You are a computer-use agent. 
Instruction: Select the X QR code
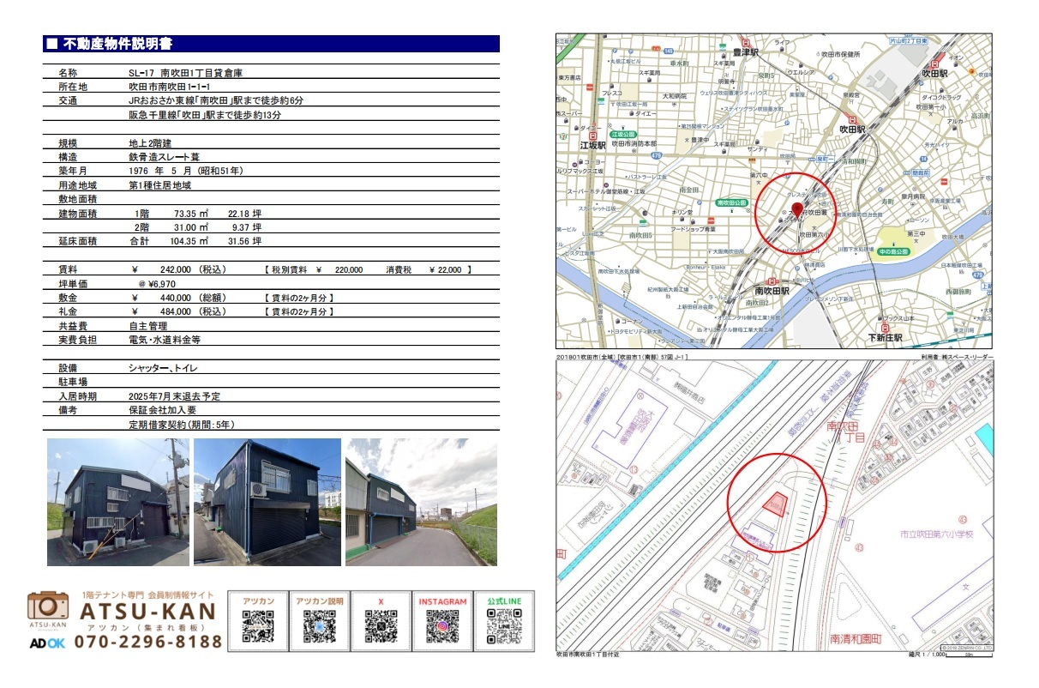coord(381,626)
